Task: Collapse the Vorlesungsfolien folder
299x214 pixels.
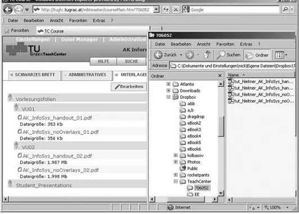Action: (x=11, y=97)
